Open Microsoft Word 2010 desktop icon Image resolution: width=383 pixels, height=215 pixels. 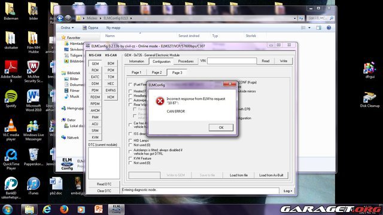pyautogui.click(x=34, y=100)
